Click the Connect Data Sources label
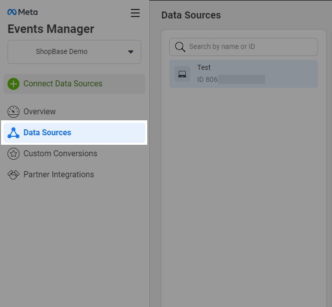Image resolution: width=332 pixels, height=307 pixels. pos(63,84)
